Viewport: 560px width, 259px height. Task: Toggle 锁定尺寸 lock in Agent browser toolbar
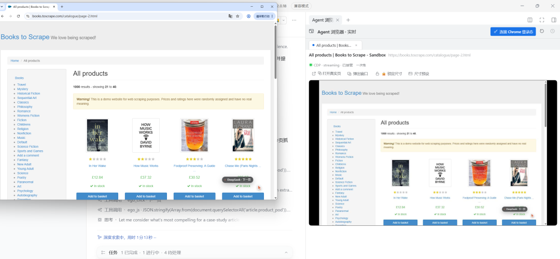(392, 74)
